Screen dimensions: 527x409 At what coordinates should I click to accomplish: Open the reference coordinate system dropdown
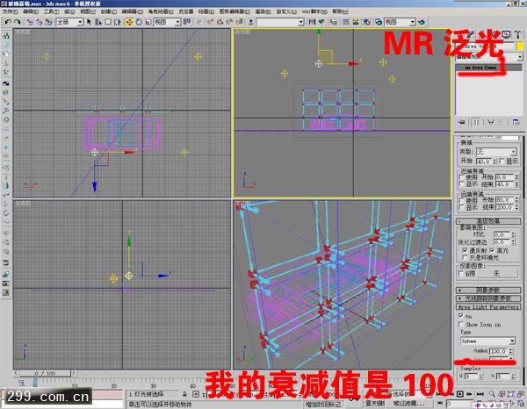[x=168, y=22]
